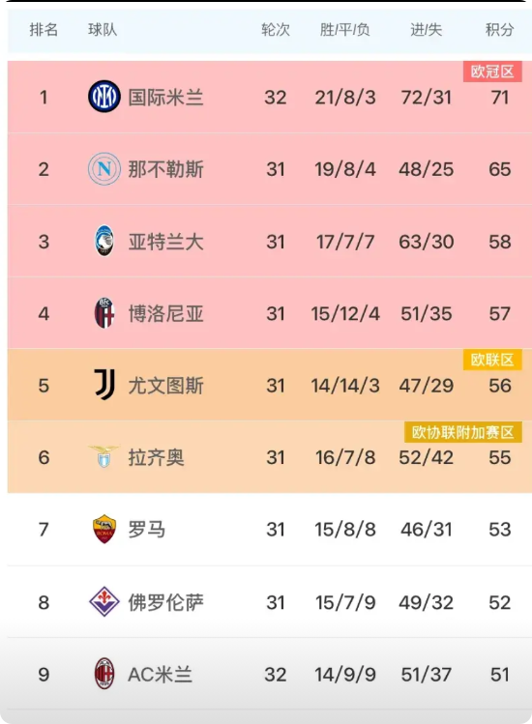Click the 欧协联附加赛区 label
This screenshot has height=724, width=532.
coord(463,432)
